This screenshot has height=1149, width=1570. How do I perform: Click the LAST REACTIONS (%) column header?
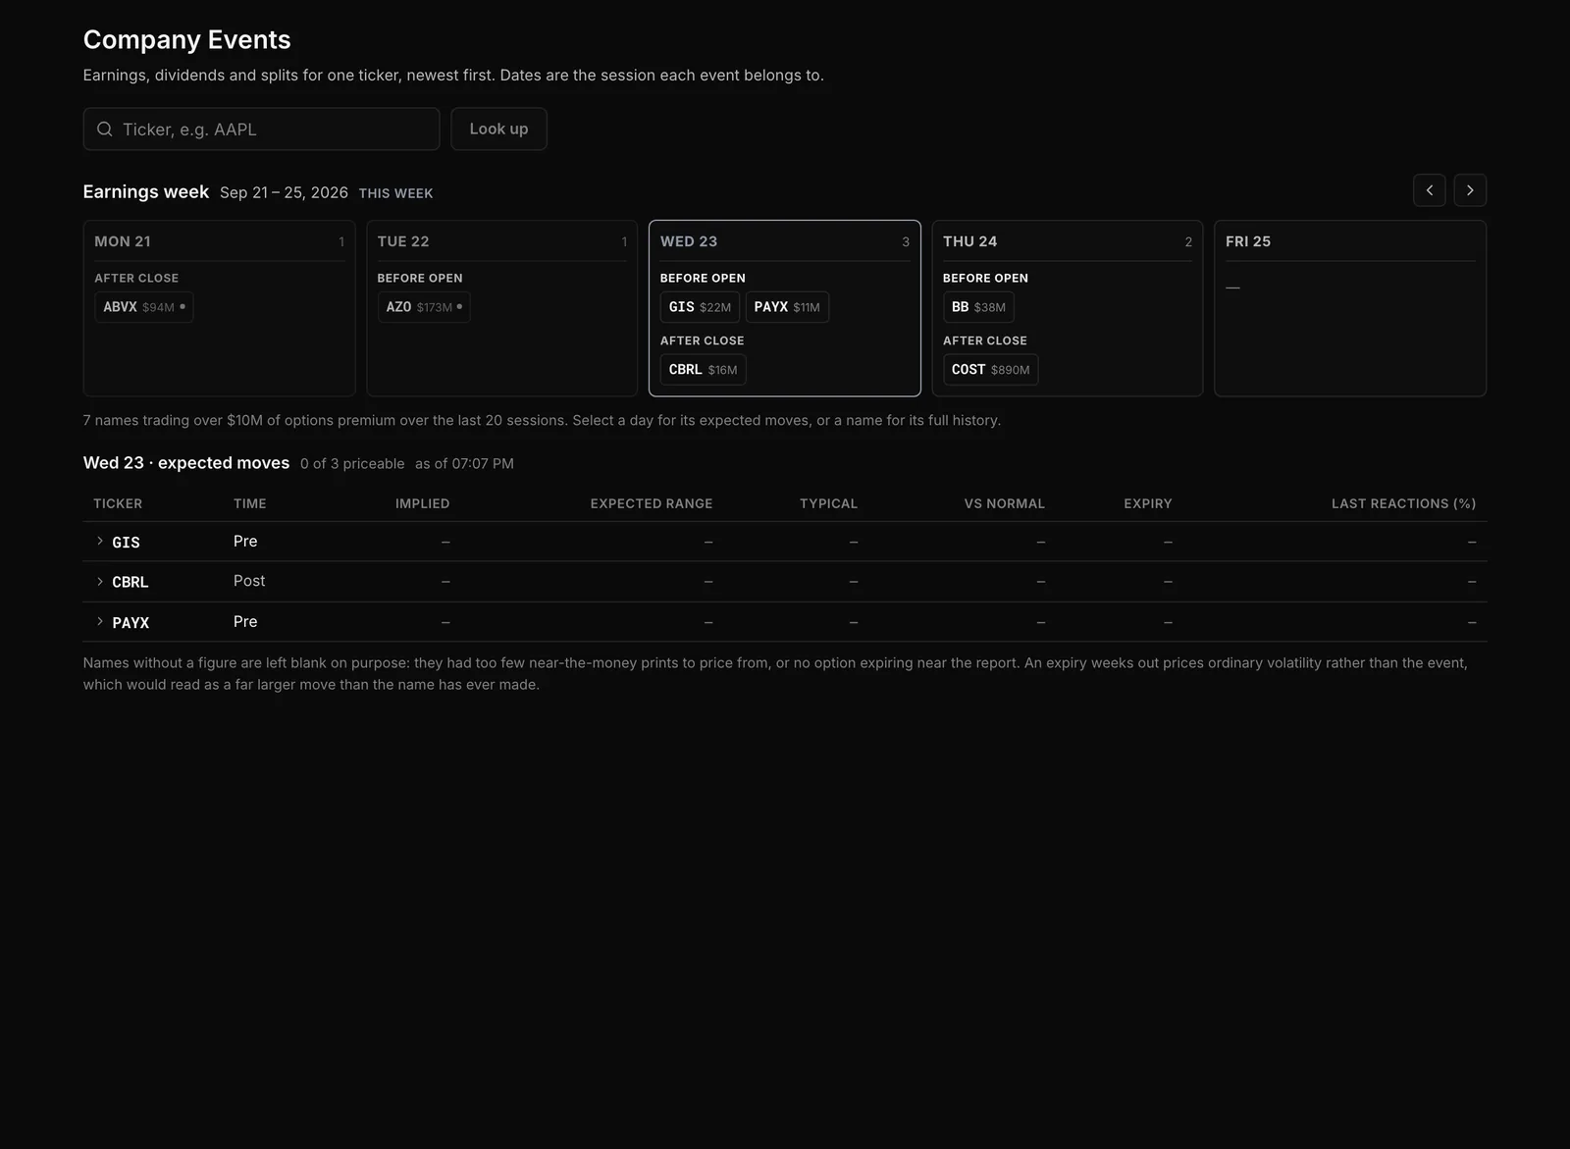click(1403, 503)
